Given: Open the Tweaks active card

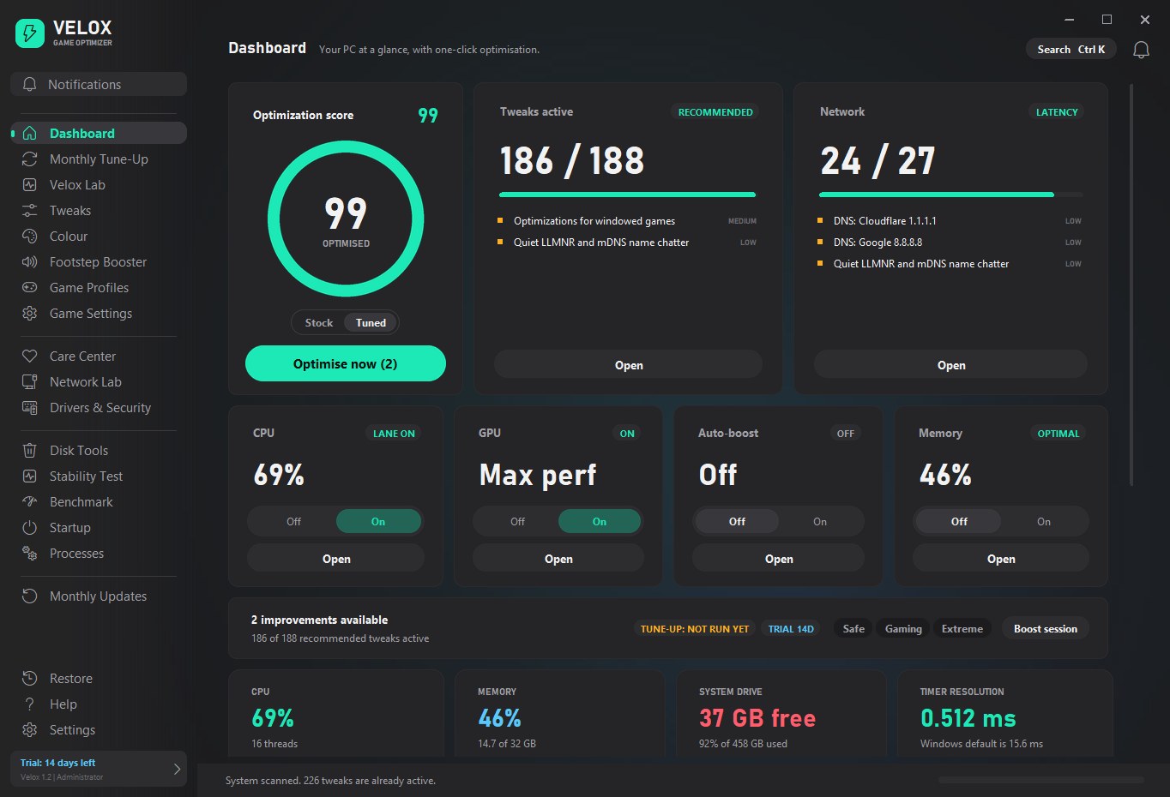Looking at the screenshot, I should pos(628,365).
